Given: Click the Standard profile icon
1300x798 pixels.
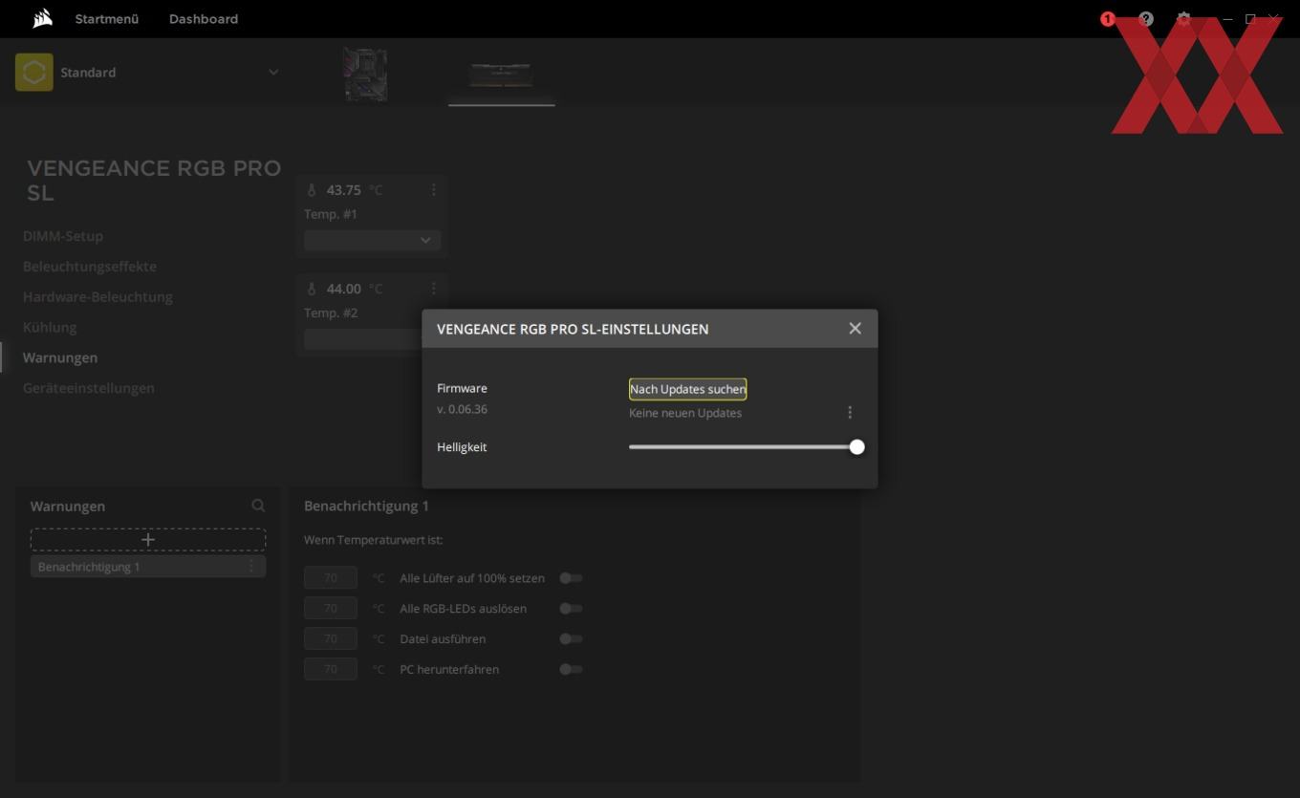Looking at the screenshot, I should (34, 73).
